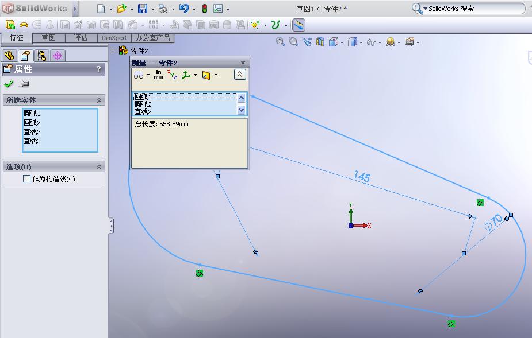
Task: Click the Hide/Show Items glasses icon
Action: [x=371, y=42]
